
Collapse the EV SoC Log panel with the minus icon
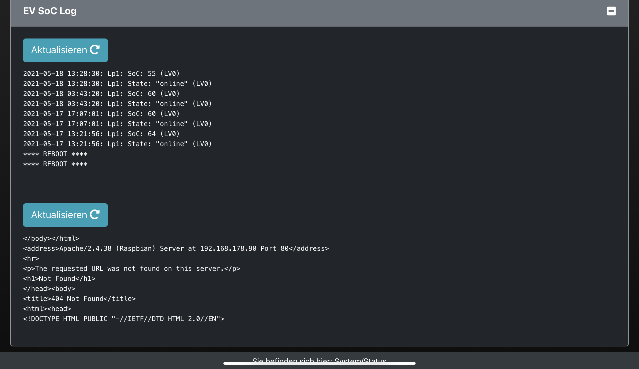pos(611,11)
